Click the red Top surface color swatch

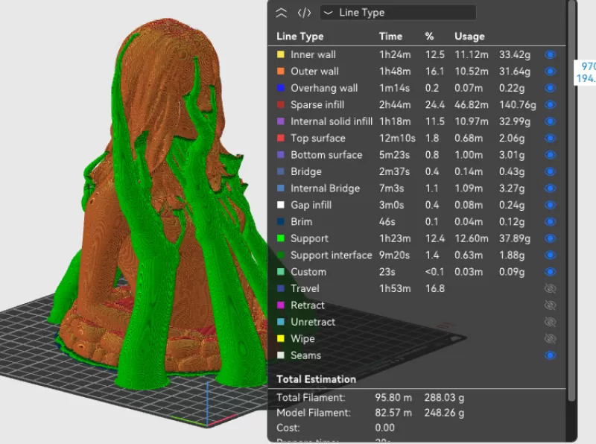pos(281,138)
